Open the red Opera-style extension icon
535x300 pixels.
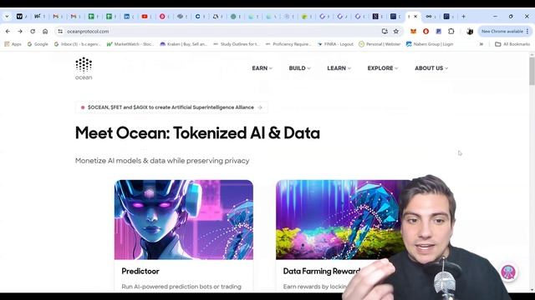click(425, 32)
